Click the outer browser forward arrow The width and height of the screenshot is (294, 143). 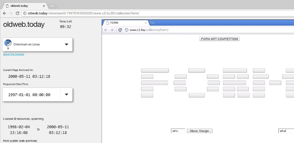coord(11,13)
